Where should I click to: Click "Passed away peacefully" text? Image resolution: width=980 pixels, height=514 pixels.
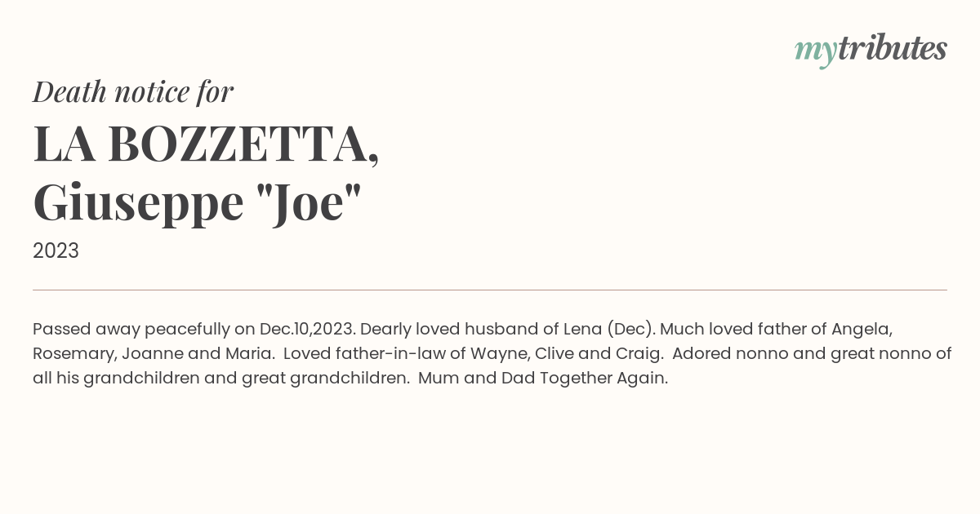point(131,330)
